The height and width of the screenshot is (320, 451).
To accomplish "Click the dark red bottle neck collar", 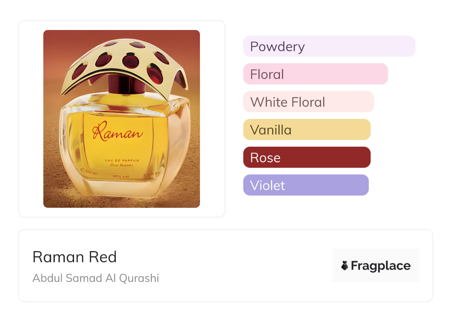I will [x=127, y=84].
